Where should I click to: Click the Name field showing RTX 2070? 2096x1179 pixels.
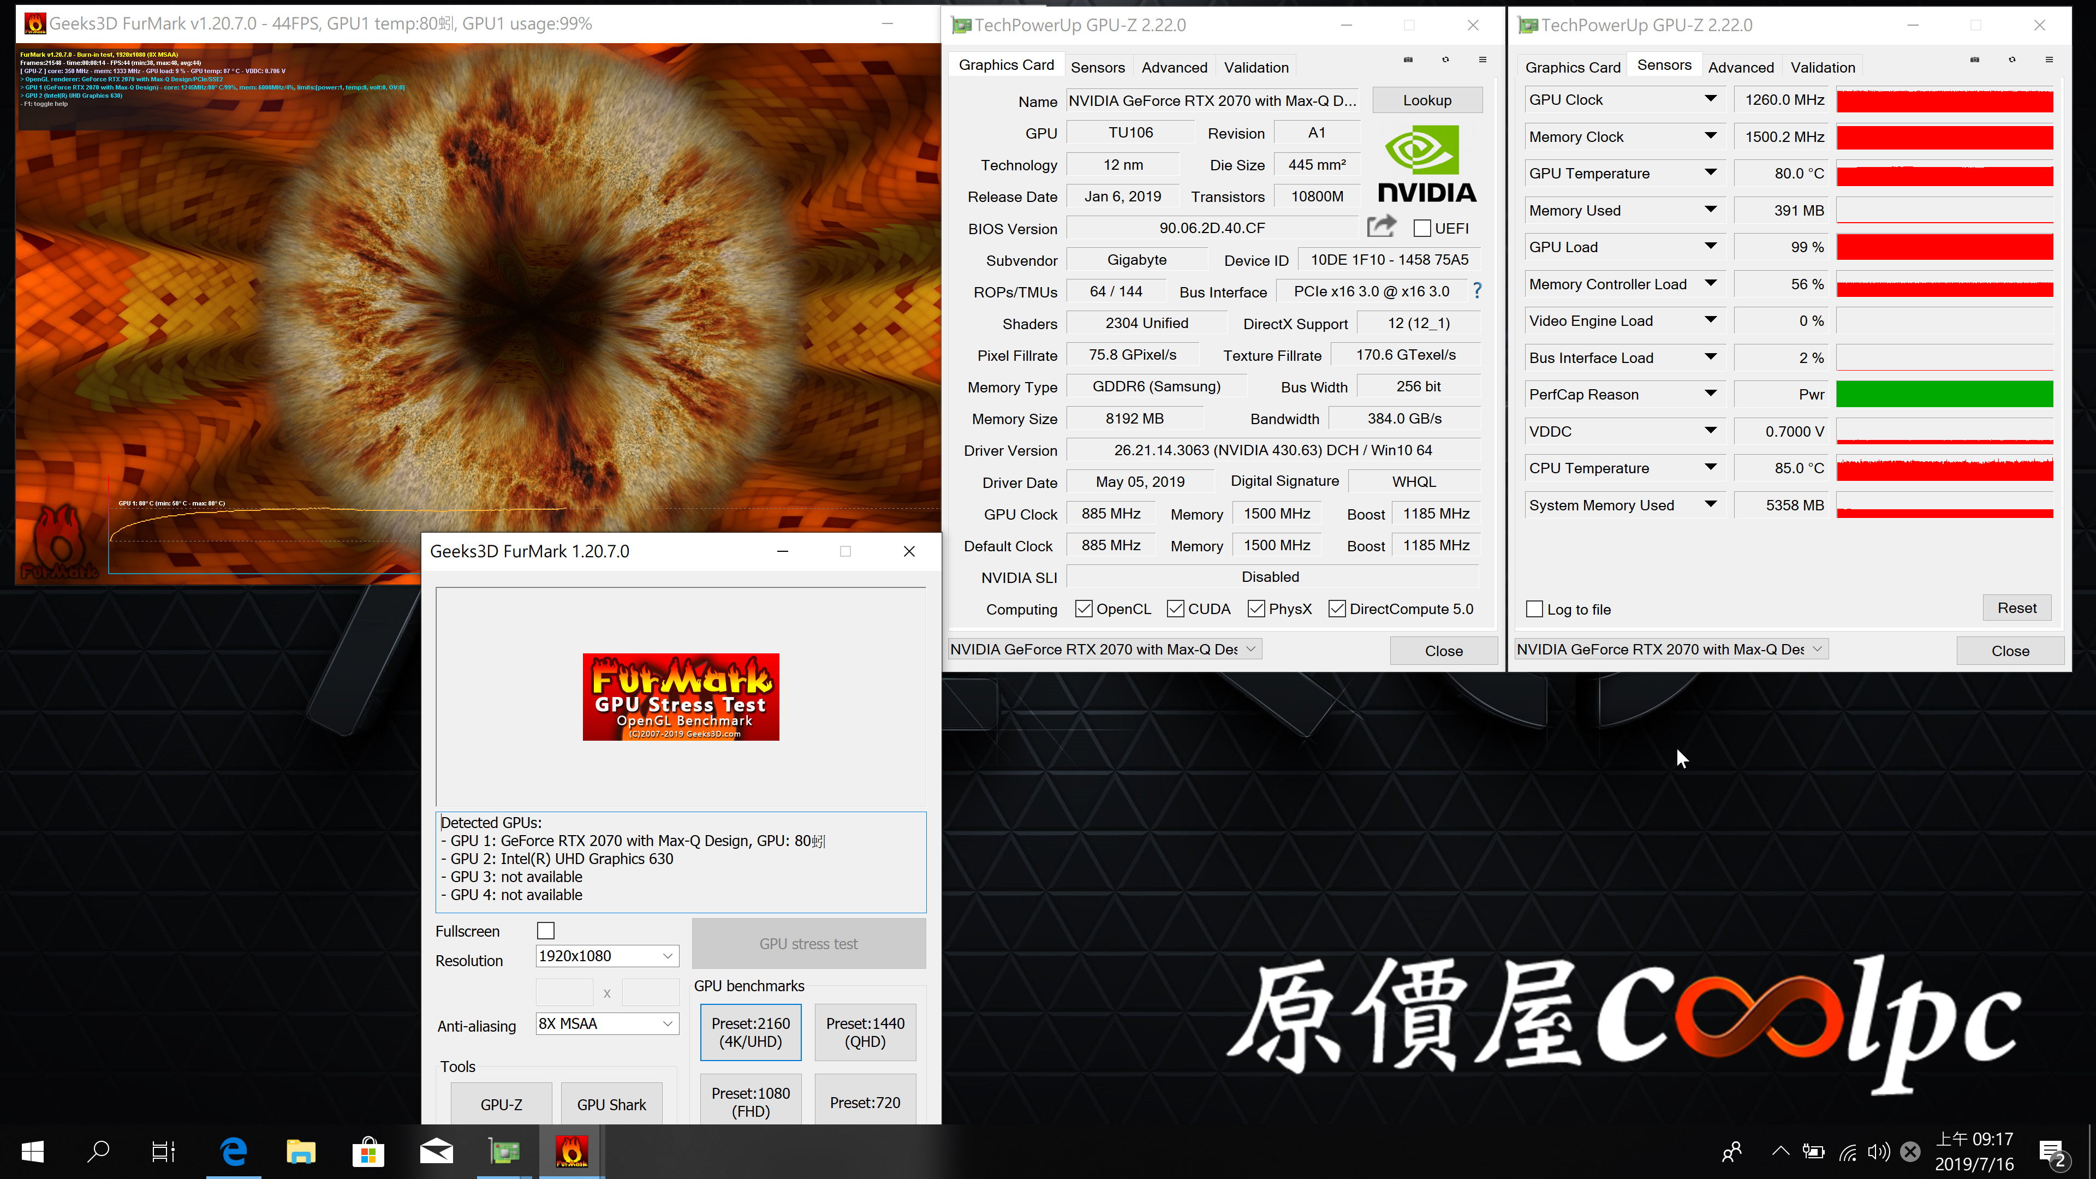[x=1212, y=100]
